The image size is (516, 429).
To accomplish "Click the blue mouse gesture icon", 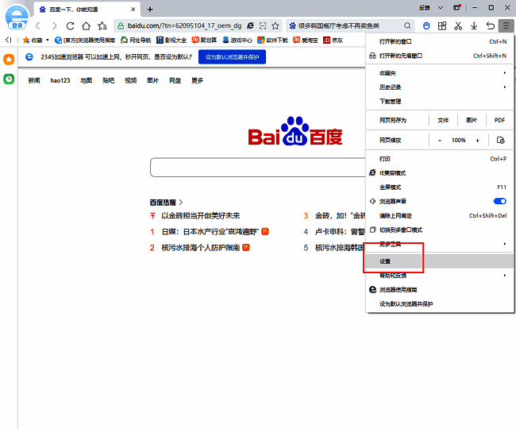I will tap(426, 25).
